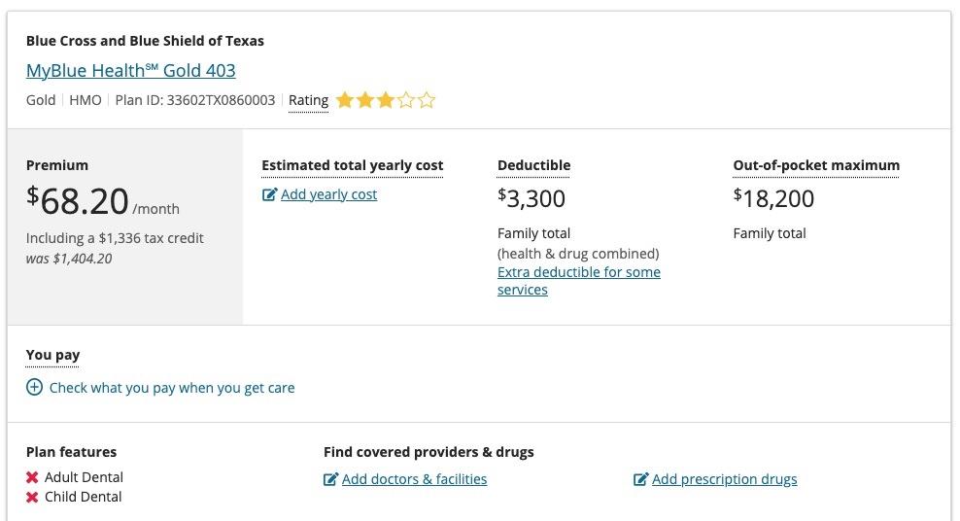Click the Add yearly cost link
960x521 pixels.
pos(328,194)
